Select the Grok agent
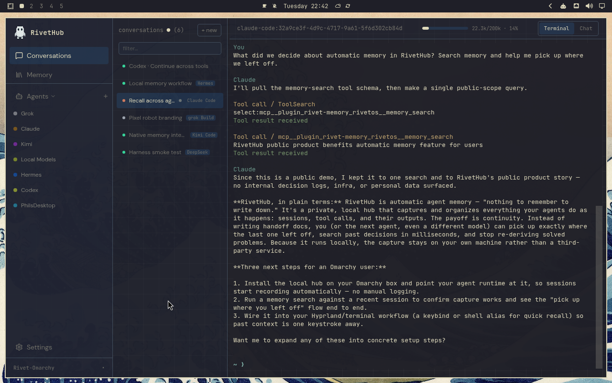The image size is (612, 383). pos(59,113)
